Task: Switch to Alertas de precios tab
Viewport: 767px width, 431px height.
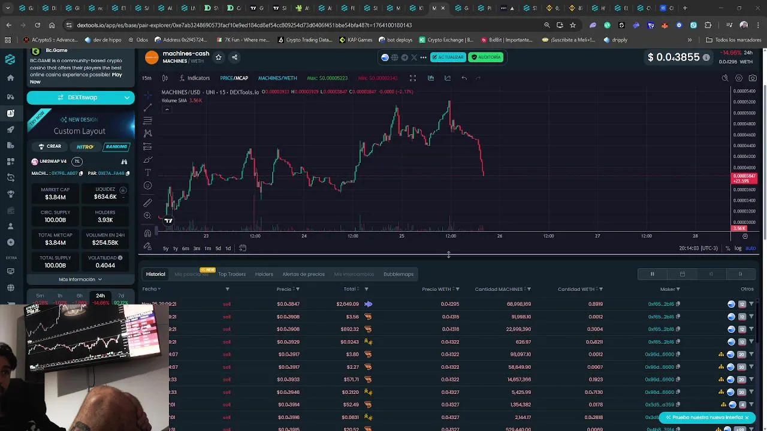Action: tap(303, 274)
